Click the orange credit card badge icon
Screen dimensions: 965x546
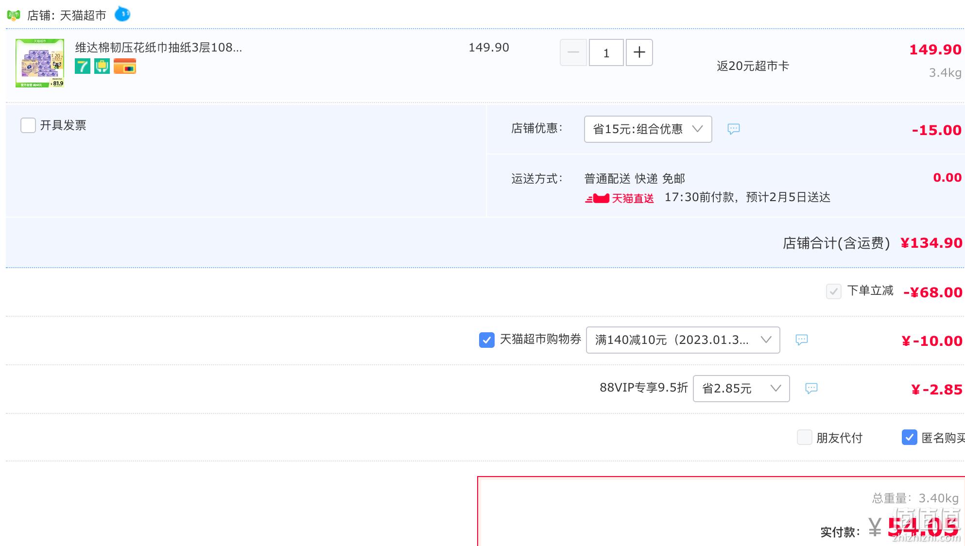(125, 66)
